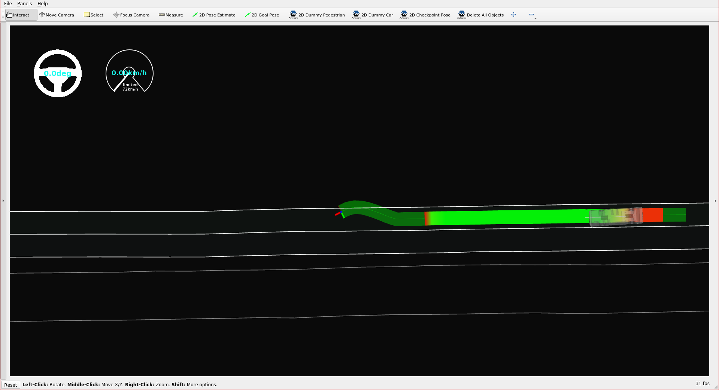This screenshot has height=390, width=719.
Task: Select the Focus Camera tool
Action: [131, 15]
